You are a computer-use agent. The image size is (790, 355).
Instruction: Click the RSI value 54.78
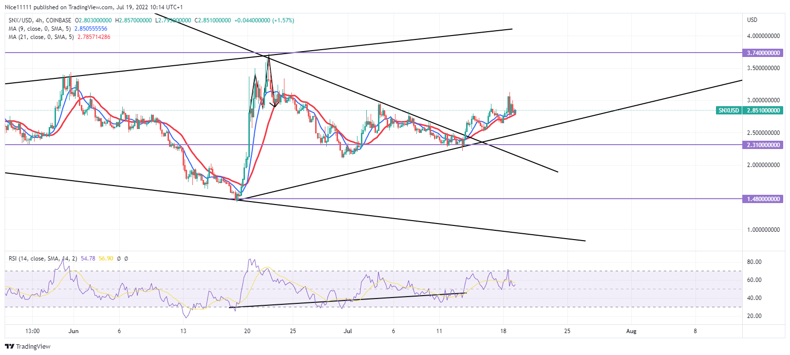(x=88, y=259)
